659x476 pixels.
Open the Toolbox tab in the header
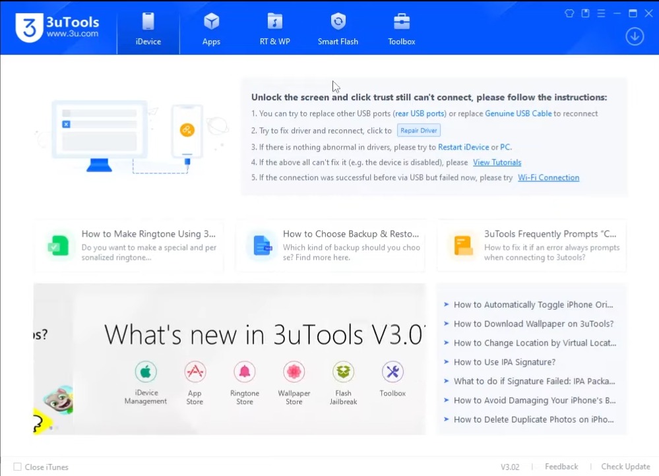(x=401, y=28)
